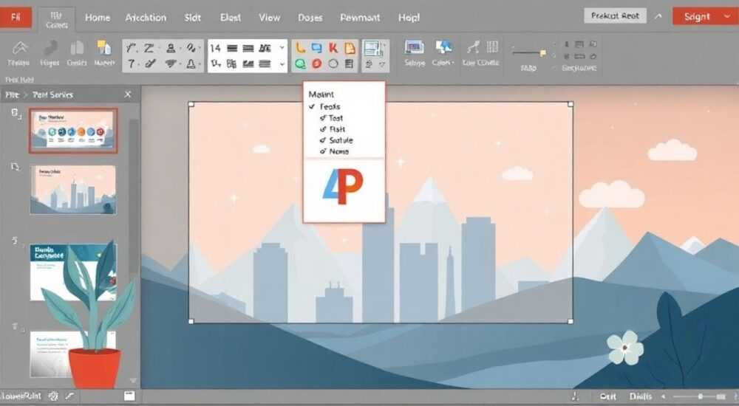
Task: Click the brush stroke icon under the Z icon
Action: tap(151, 63)
